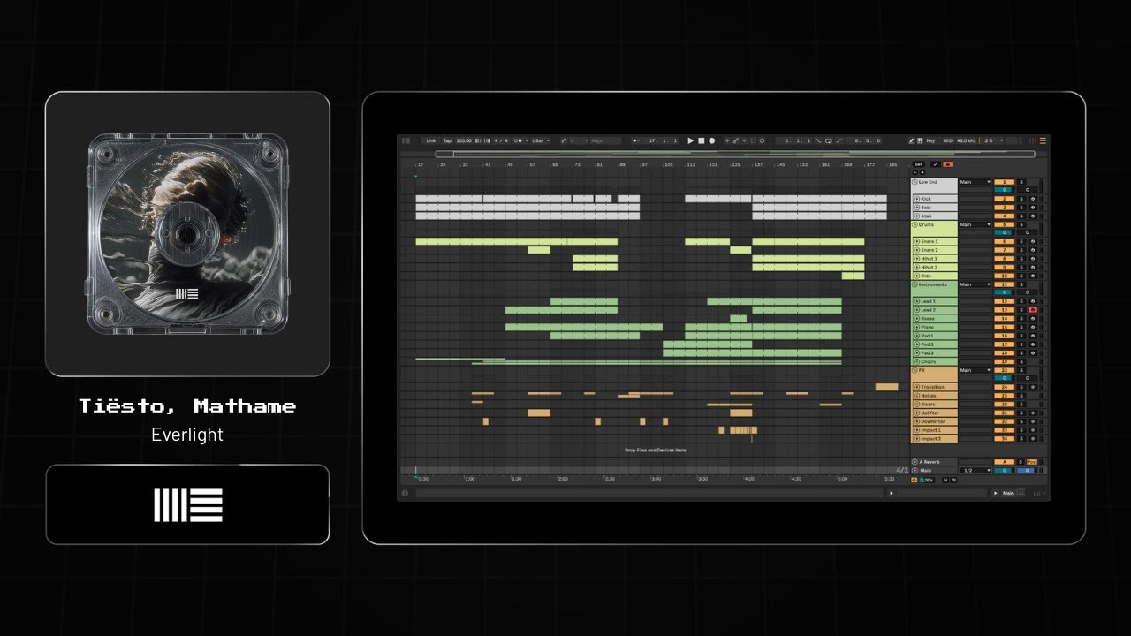Collapse the Drums group track

click(x=915, y=224)
